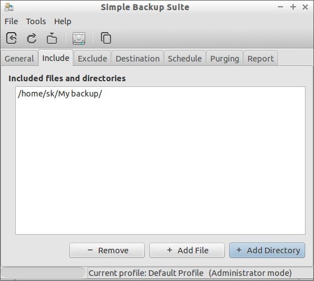Click the Add Directory button
Screen dimensions: 314x281
coord(267,250)
